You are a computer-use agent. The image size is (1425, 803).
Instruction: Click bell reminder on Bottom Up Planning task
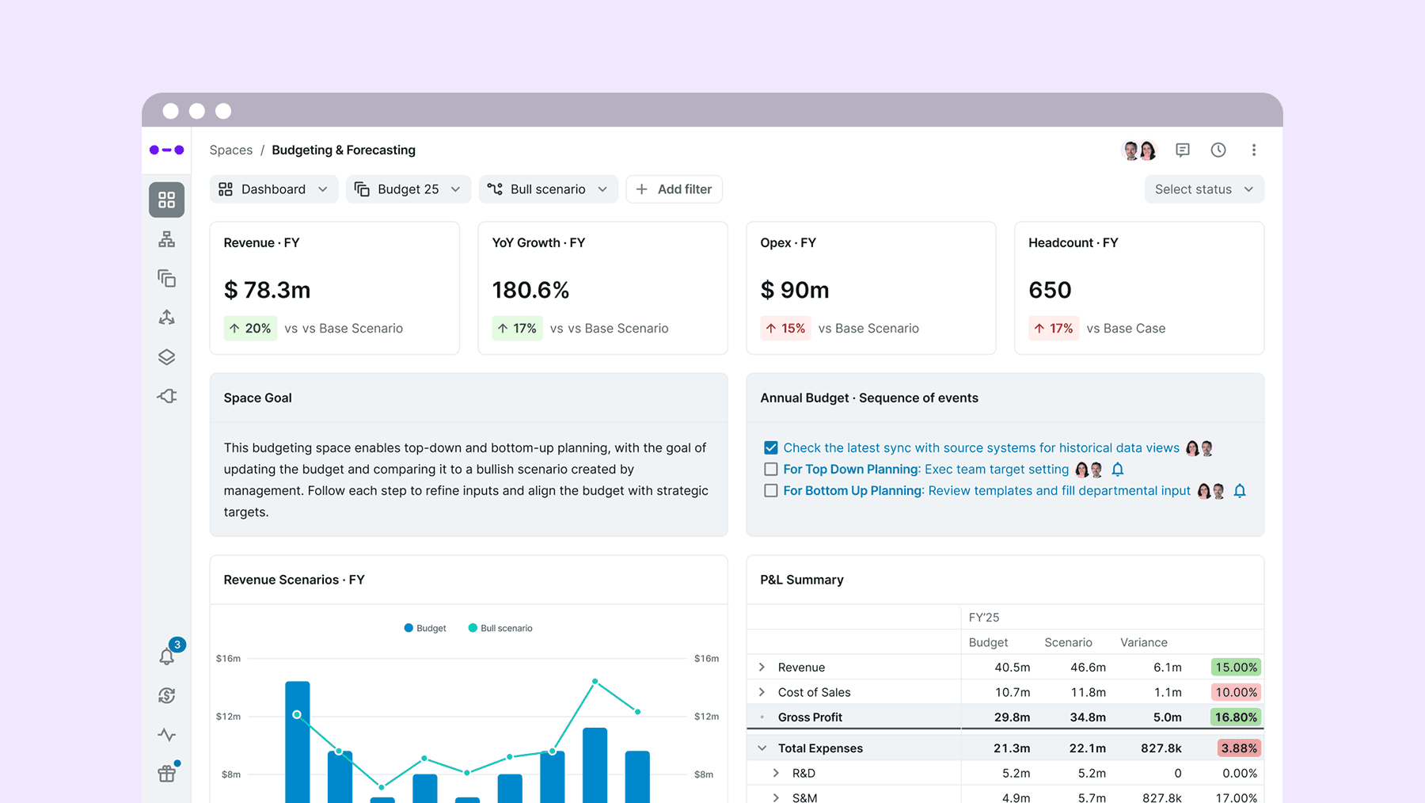[1240, 491]
